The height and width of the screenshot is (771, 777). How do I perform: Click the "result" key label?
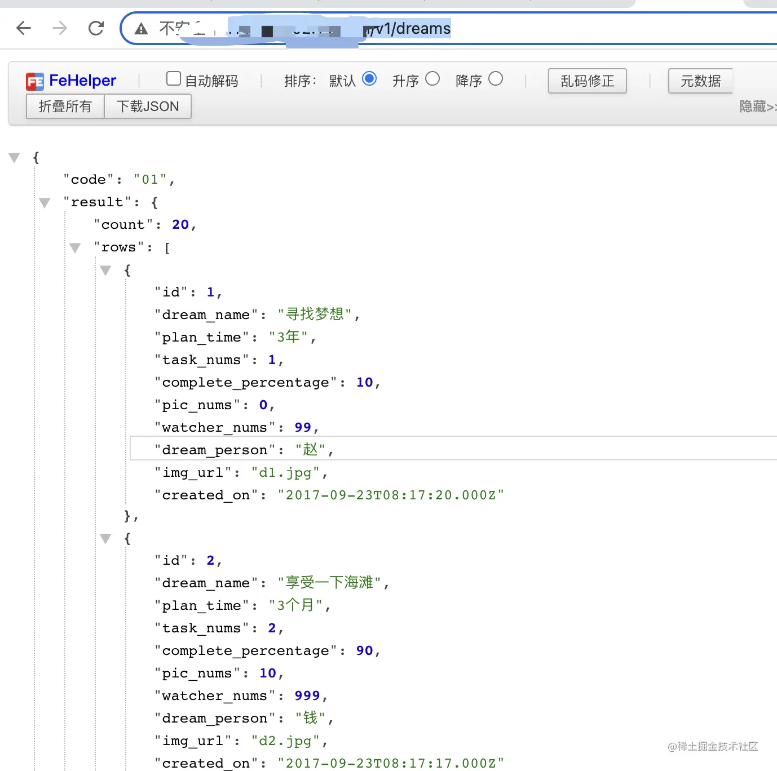tap(97, 202)
